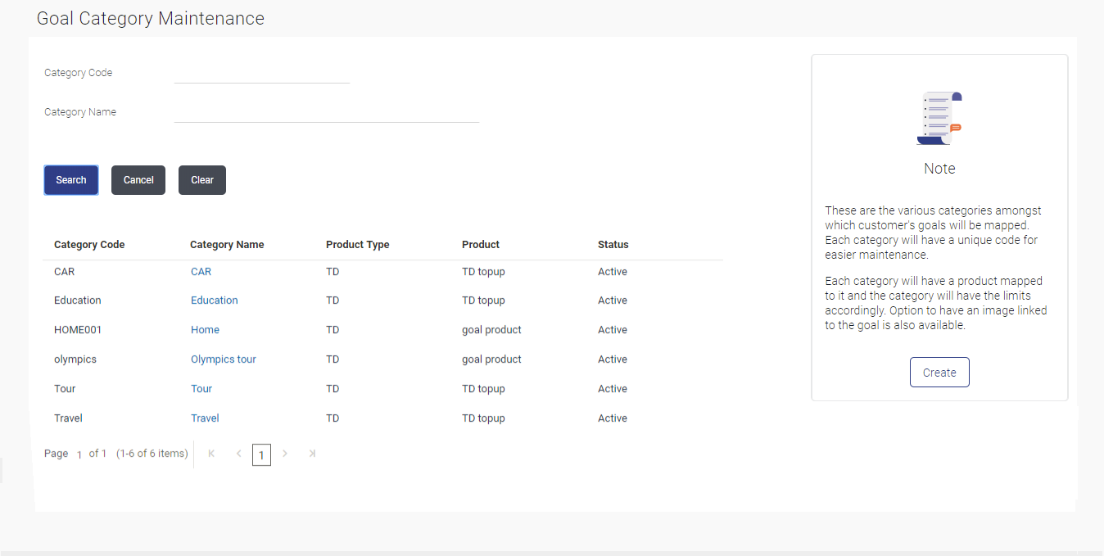Open the Olympics tour category link
Viewport: 1104px width, 556px height.
coord(224,359)
